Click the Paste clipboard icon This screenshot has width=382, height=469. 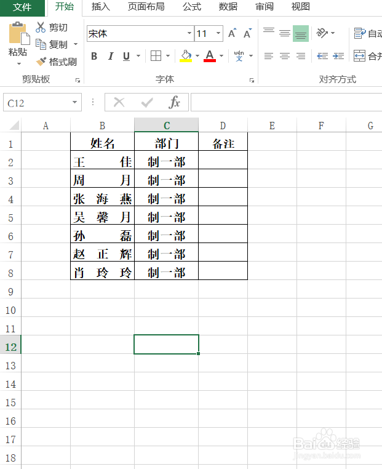[18, 33]
